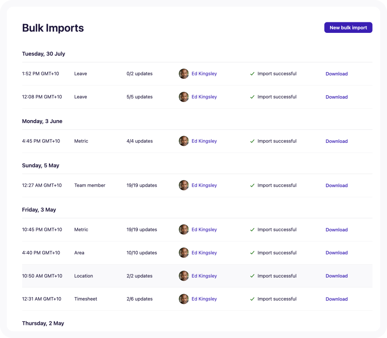
Task: Select Ed Kingsley's profile picture on the Team member import
Action: (x=184, y=185)
